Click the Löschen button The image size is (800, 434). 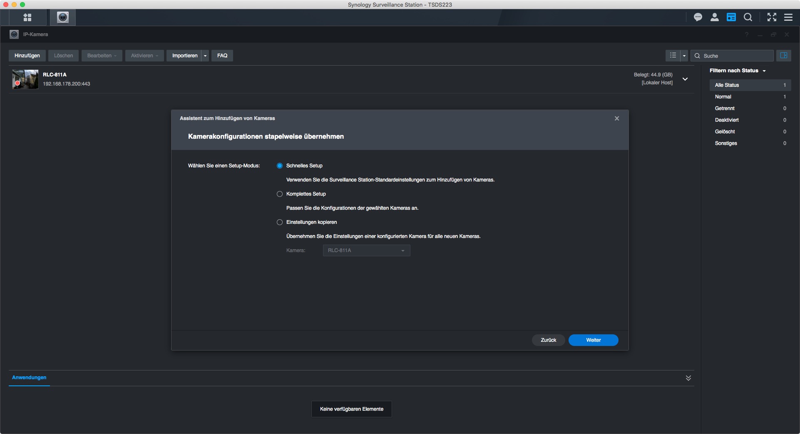64,56
